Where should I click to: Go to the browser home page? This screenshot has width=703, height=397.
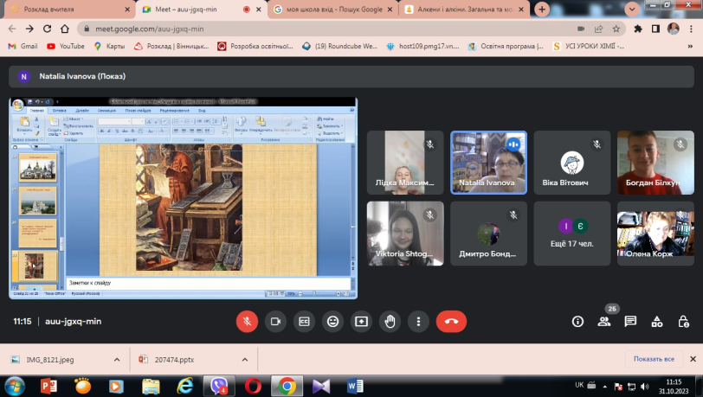click(x=65, y=29)
